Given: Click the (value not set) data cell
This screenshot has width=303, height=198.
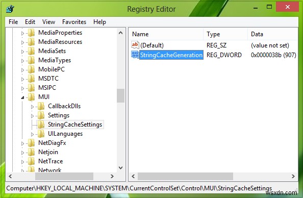Looking at the screenshot, I should [270, 45].
